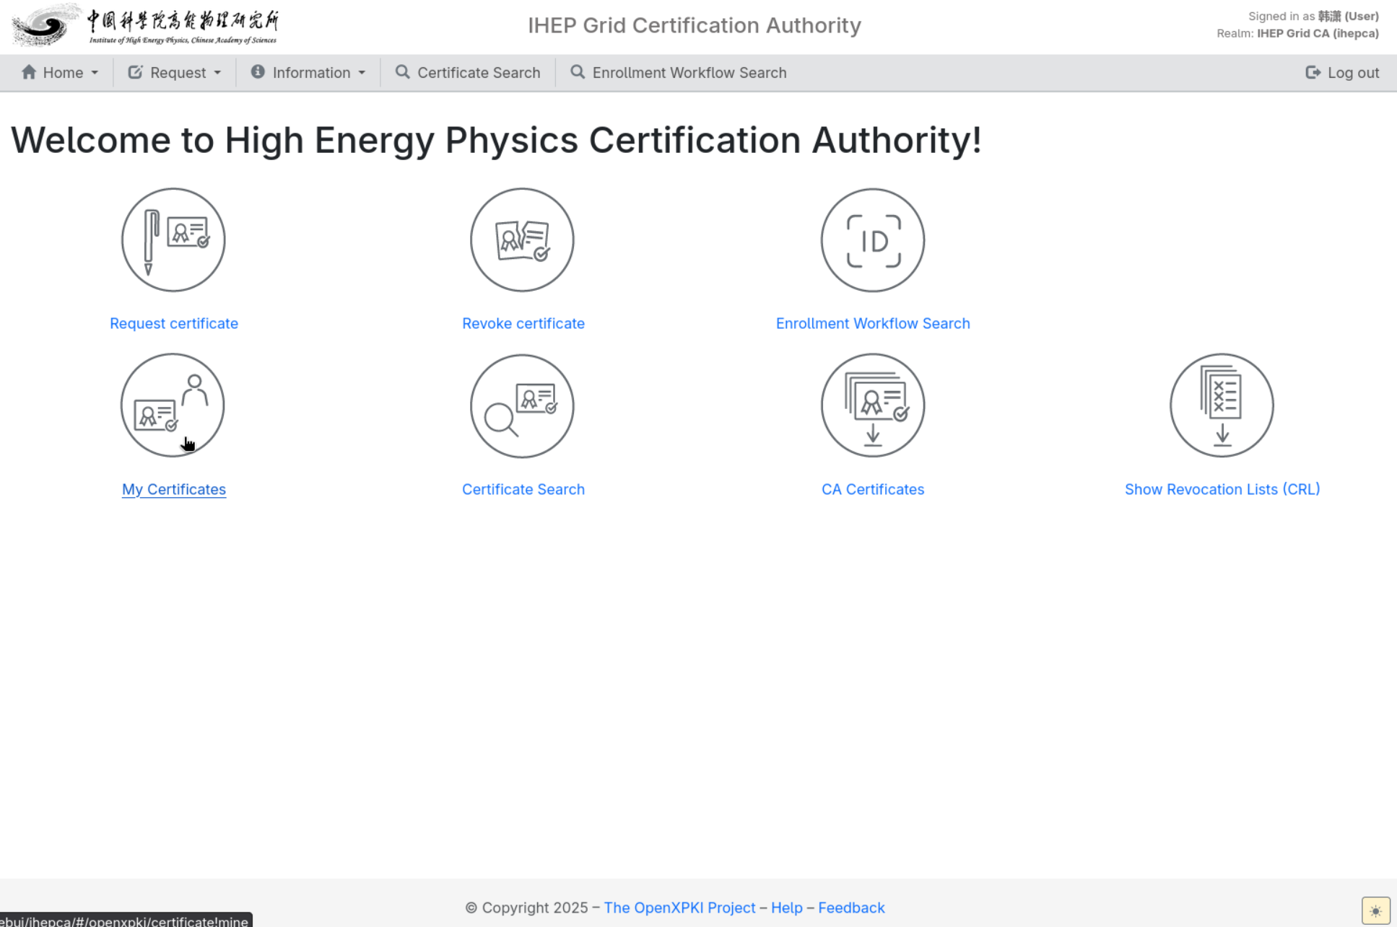Screen dimensions: 1397x927
Task: Click the Certificate Search magnifier circle icon
Action: [x=522, y=405]
